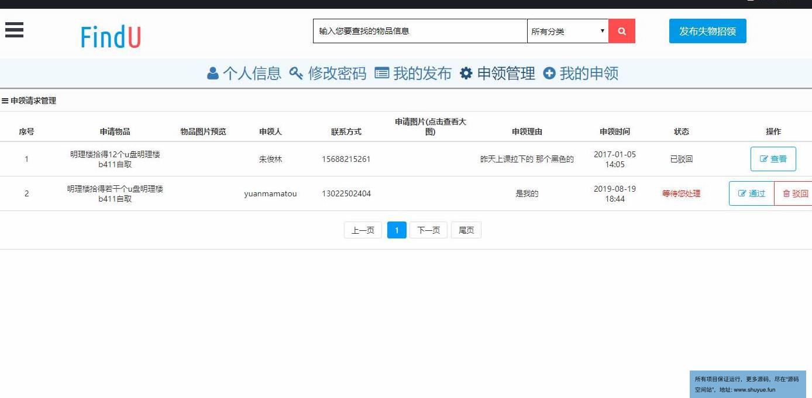Click the gear icon beside 申领管理
This screenshot has height=398, width=812.
[x=466, y=73]
